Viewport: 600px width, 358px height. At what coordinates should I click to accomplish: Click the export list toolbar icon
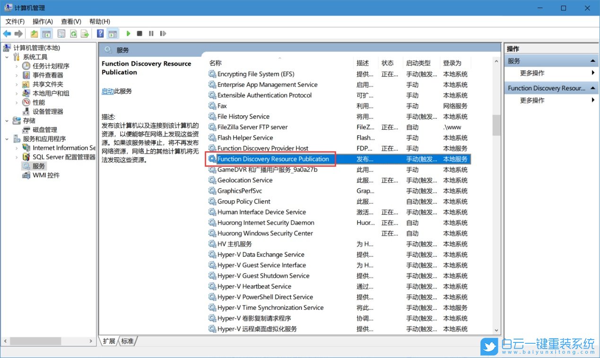pos(84,33)
